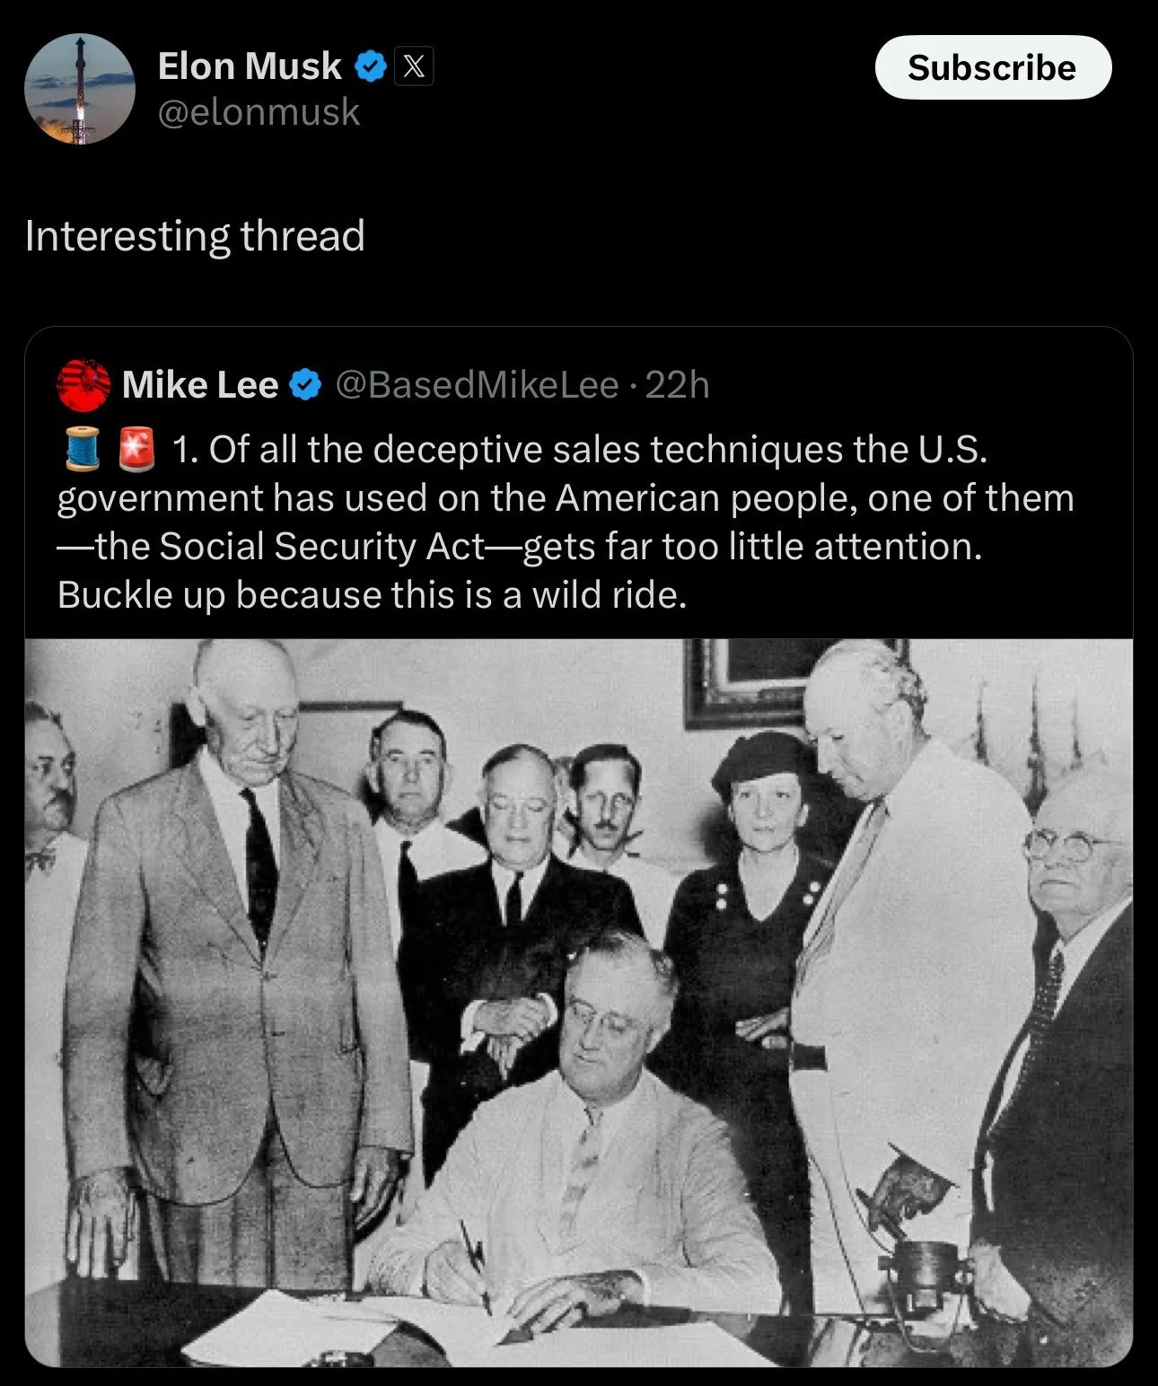Click the blue verified badge beside Elon Musk

coord(371,66)
